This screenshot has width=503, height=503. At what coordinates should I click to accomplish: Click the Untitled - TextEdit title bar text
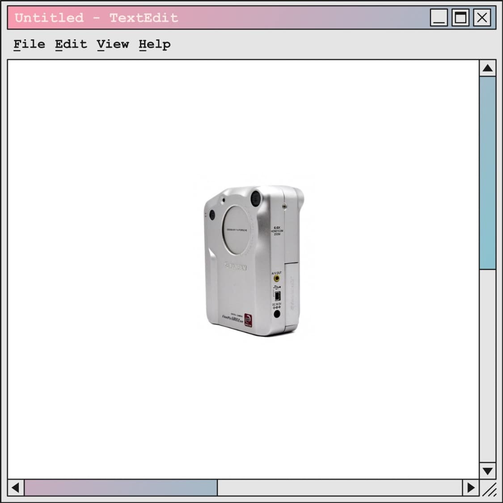pyautogui.click(x=96, y=18)
